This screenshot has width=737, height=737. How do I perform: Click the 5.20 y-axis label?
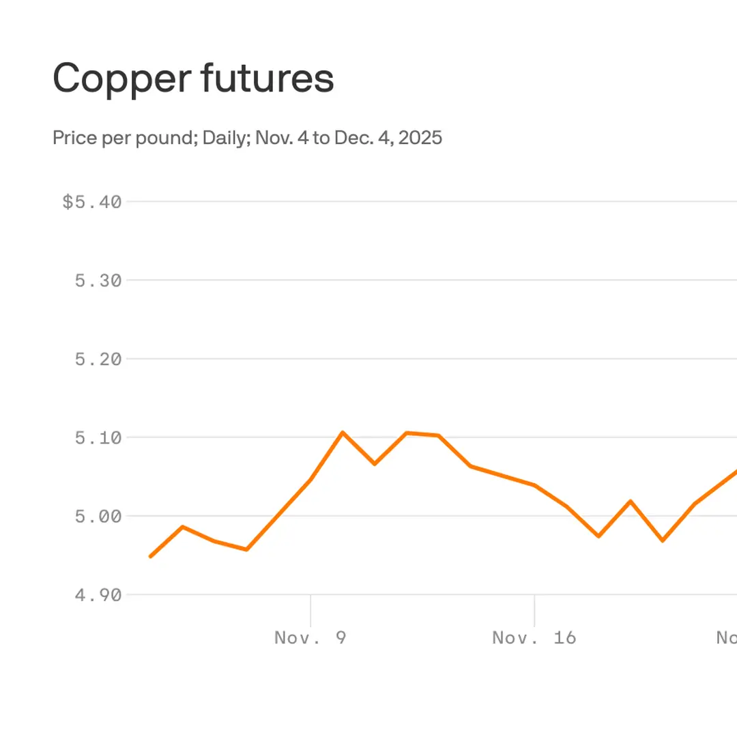98,359
